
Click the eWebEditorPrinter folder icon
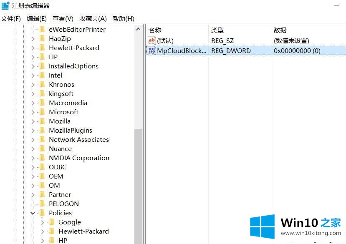point(43,29)
